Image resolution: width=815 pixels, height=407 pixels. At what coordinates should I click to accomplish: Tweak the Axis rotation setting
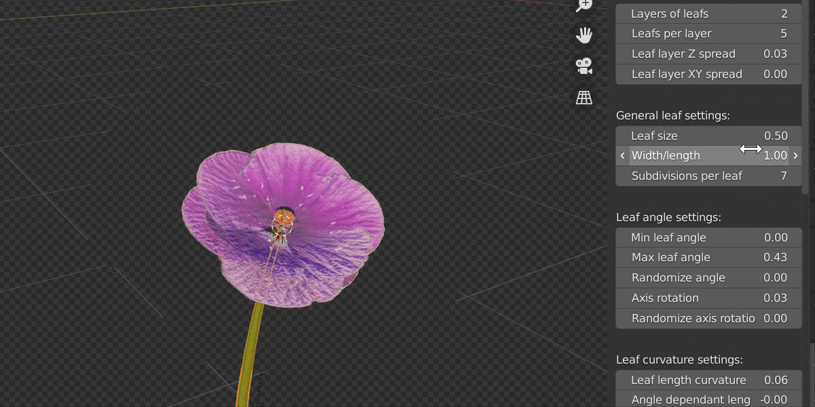point(708,298)
